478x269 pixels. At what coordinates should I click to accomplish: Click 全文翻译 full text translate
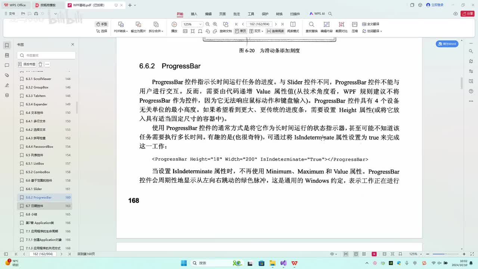[x=370, y=24]
